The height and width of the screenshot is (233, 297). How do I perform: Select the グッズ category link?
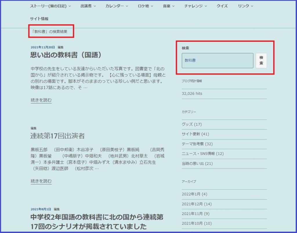click(x=187, y=124)
